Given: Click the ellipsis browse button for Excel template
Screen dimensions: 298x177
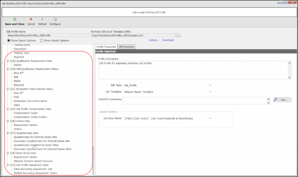Looking at the screenshot, I should [178, 35].
